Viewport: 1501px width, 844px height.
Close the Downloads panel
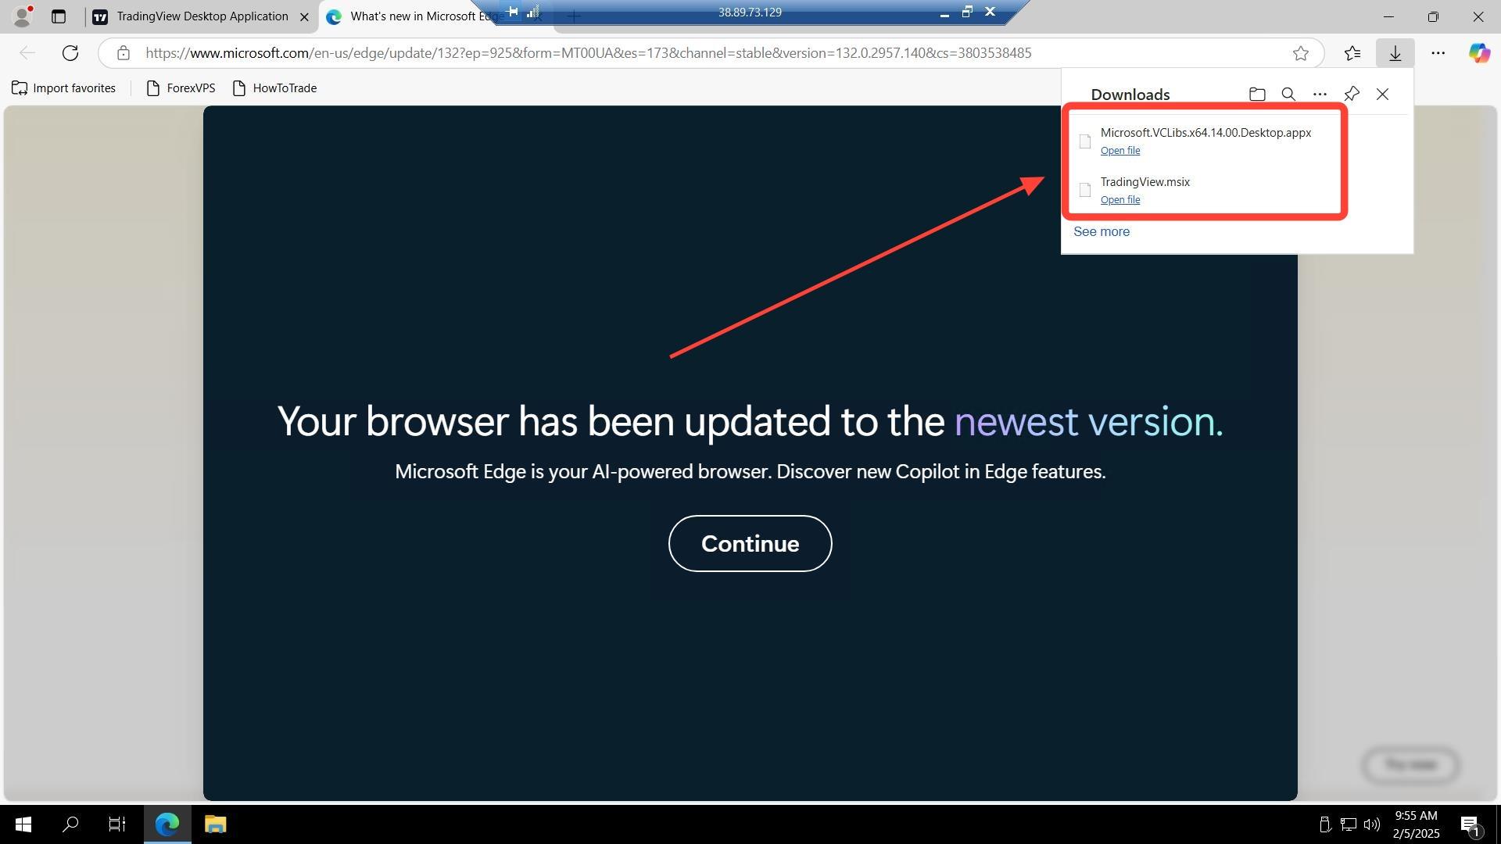point(1382,95)
